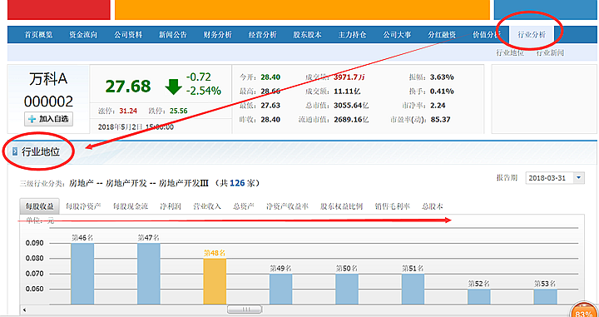
Task: Click the 126 company count number
Action: pos(237,183)
